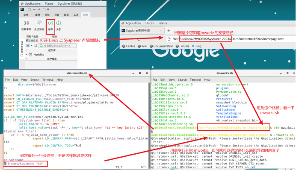
Task: Switch to the 仿真 ribbon tab
Action: [56, 15]
